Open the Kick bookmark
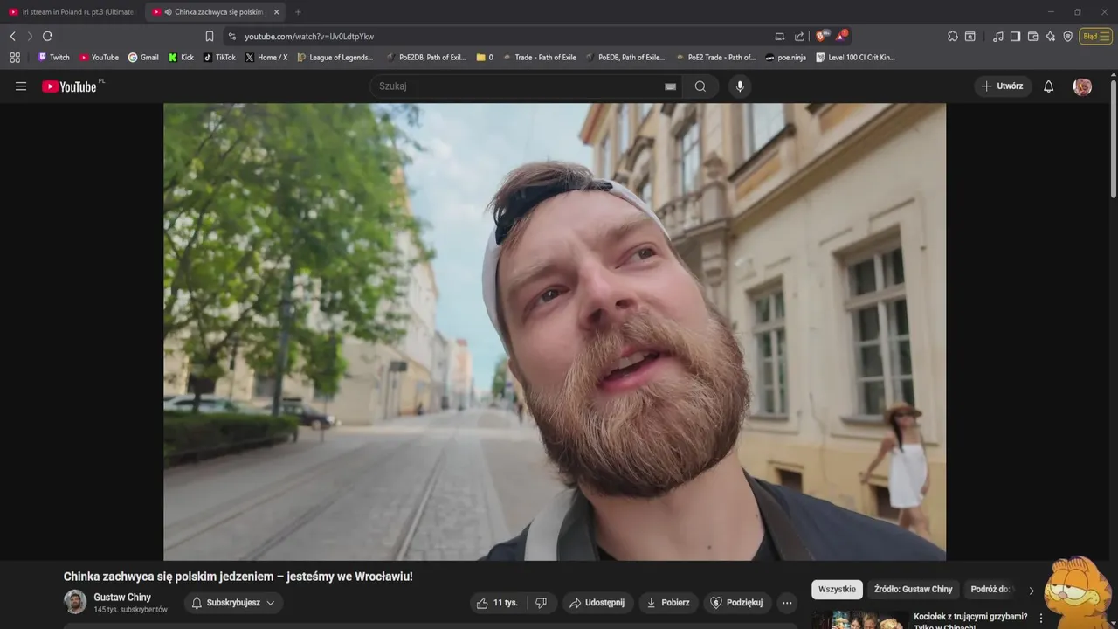Image resolution: width=1118 pixels, height=629 pixels. point(181,58)
